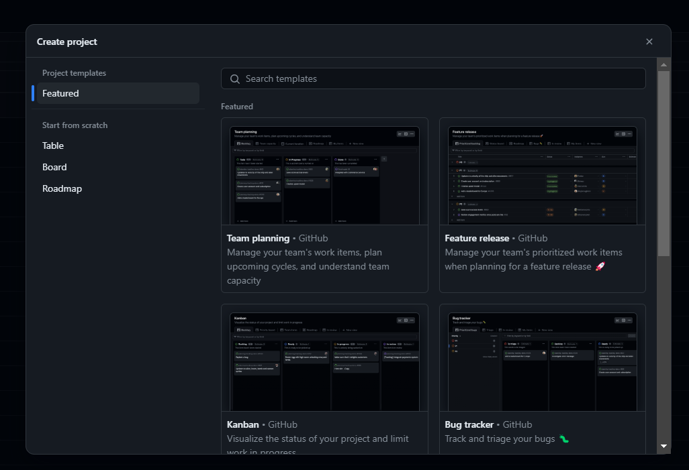Open the Bug tracker template thumbnail

542,362
